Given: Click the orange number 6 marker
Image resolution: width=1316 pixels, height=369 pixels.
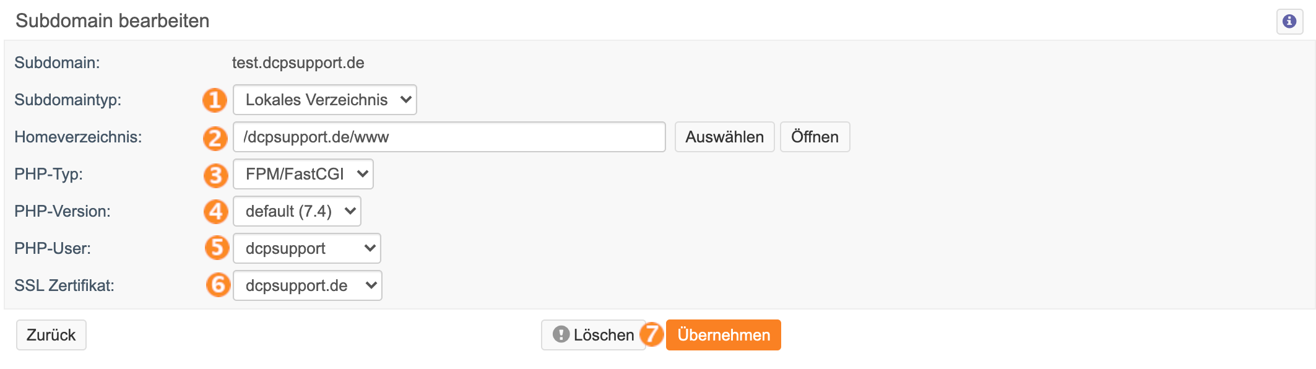Looking at the screenshot, I should 218,285.
